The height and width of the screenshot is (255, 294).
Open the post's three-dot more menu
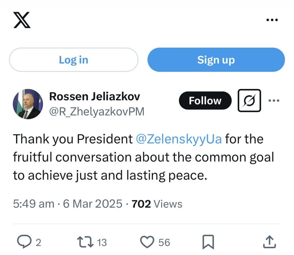(273, 101)
